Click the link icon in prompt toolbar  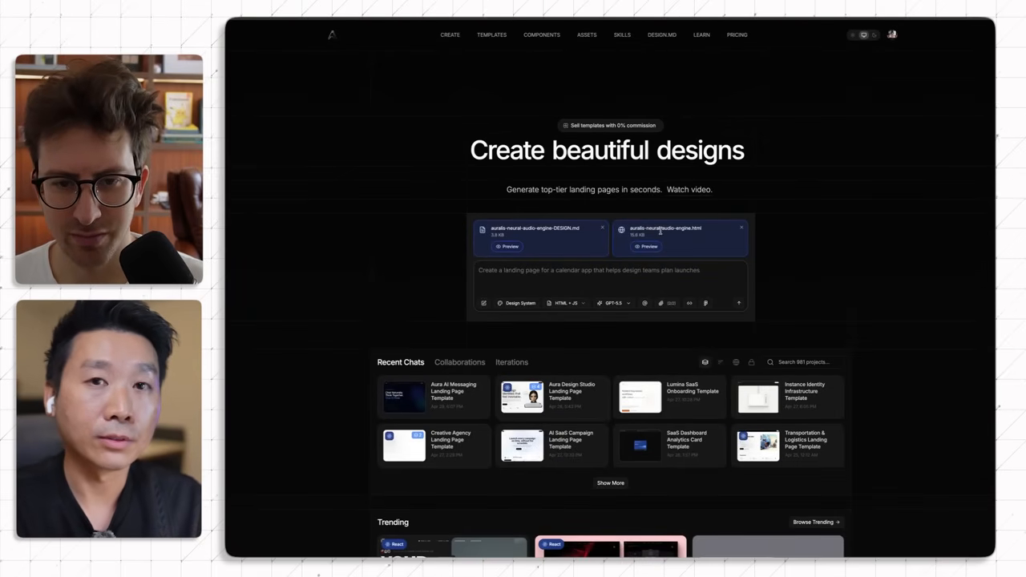(x=689, y=303)
